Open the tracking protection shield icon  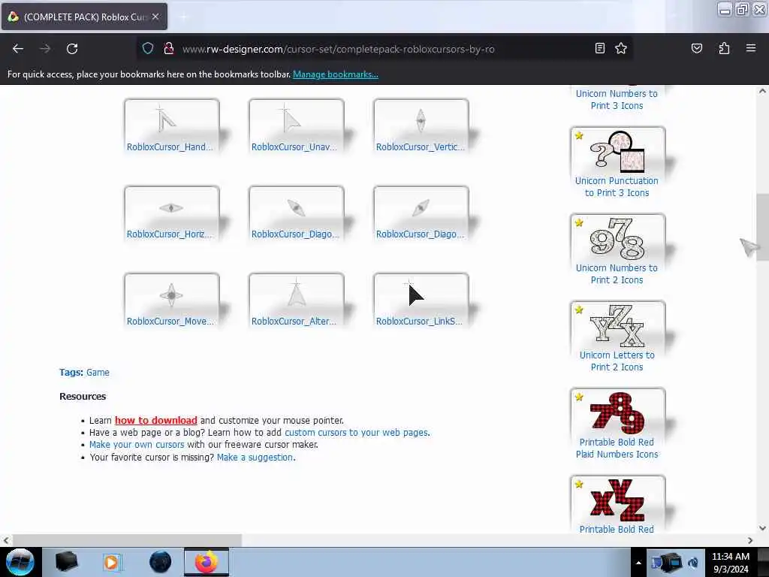pos(148,49)
